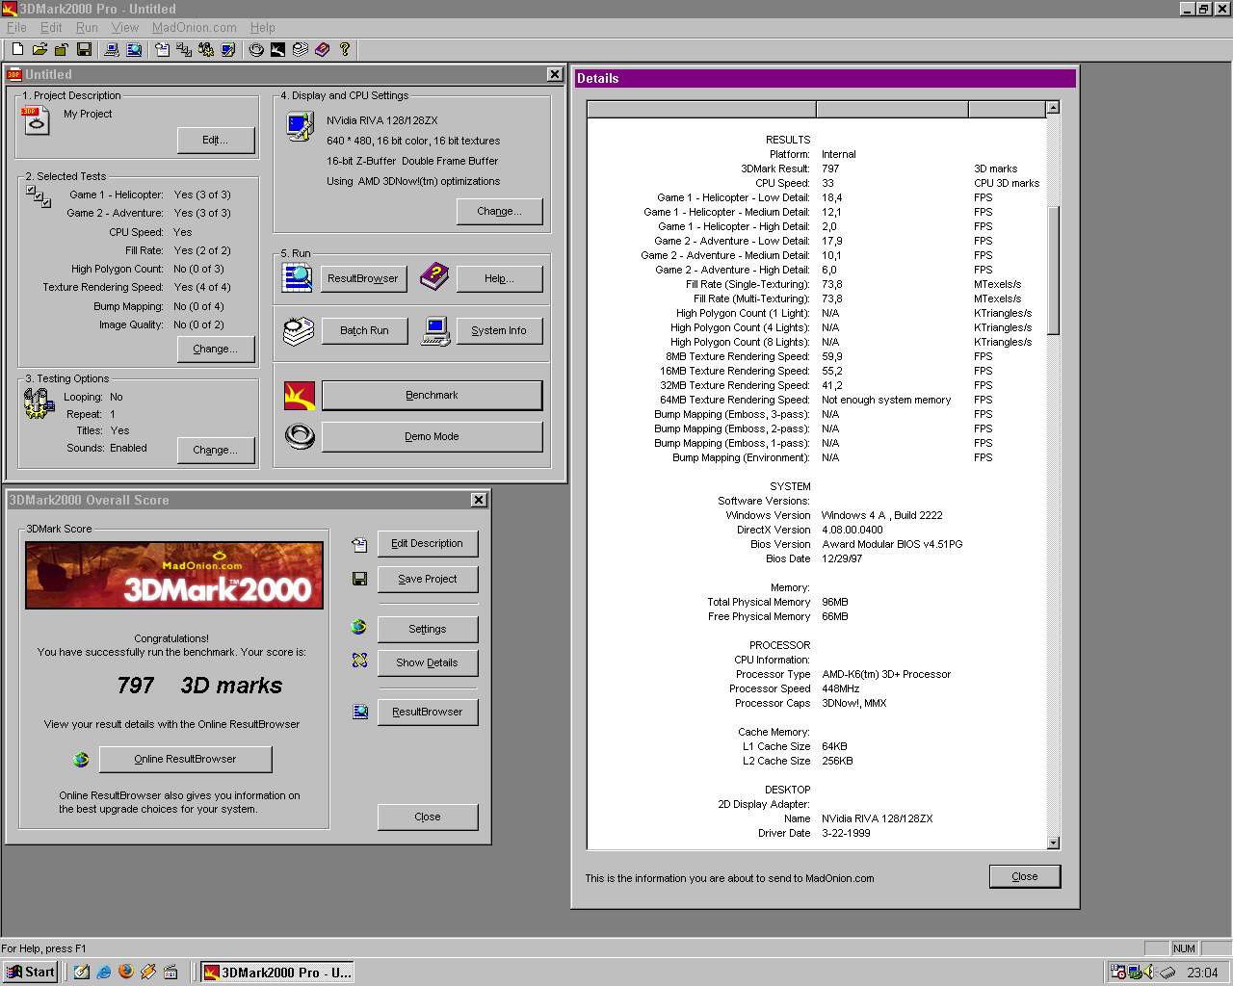
Task: Click the Edit... button in Project Description
Action: (x=216, y=141)
